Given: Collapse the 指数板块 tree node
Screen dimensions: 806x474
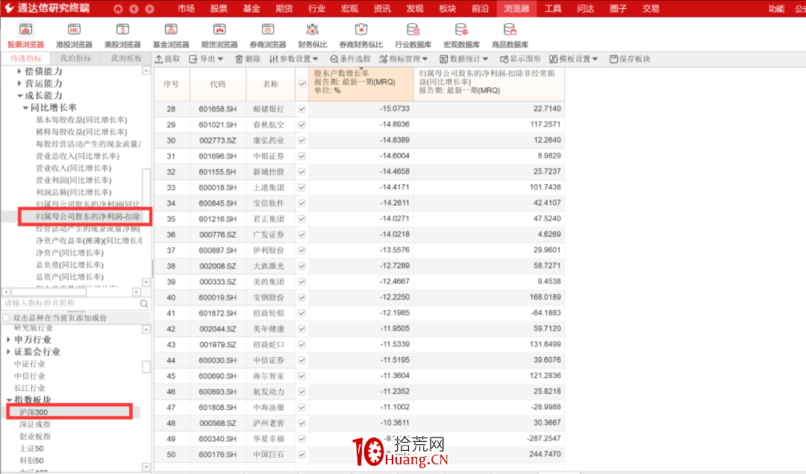Looking at the screenshot, I should [x=9, y=399].
